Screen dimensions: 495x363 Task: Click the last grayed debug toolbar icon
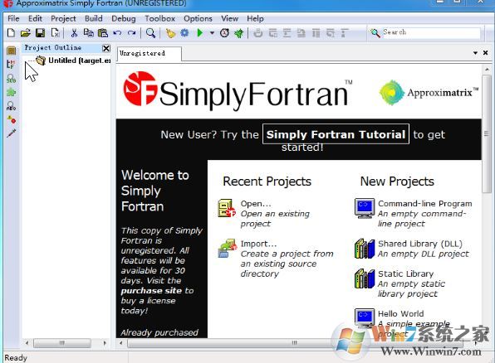pyautogui.click(x=345, y=33)
